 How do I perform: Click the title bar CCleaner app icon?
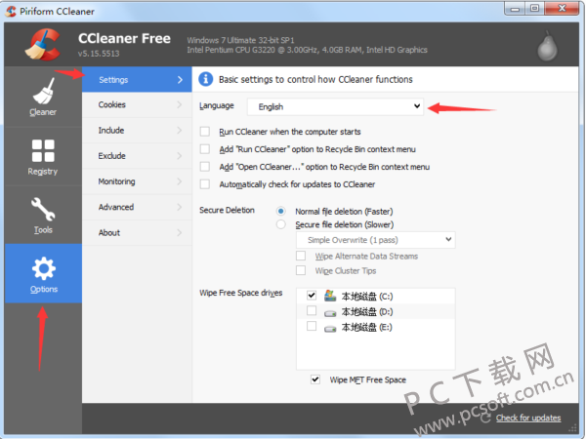click(x=11, y=11)
